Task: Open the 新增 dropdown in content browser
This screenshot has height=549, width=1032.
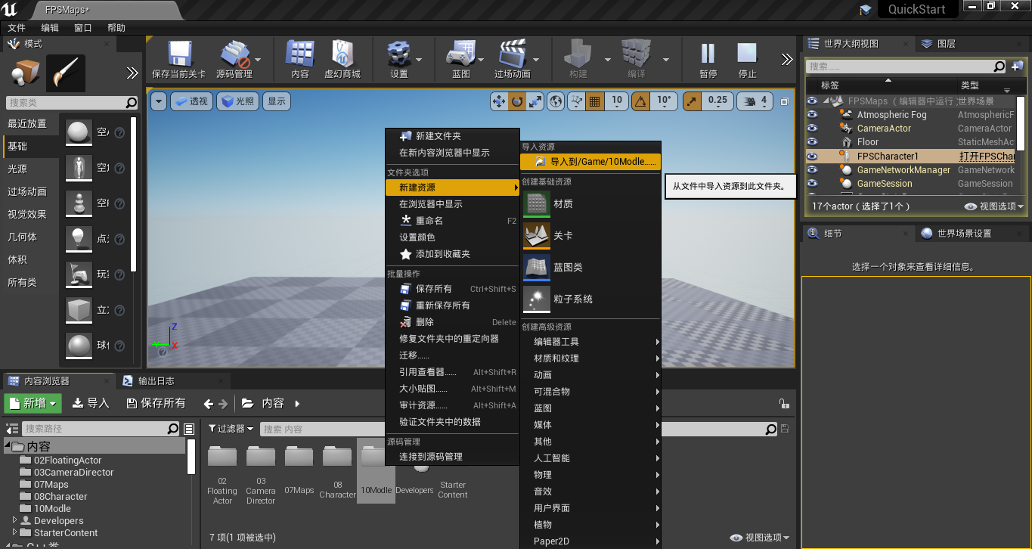Action: pyautogui.click(x=33, y=403)
